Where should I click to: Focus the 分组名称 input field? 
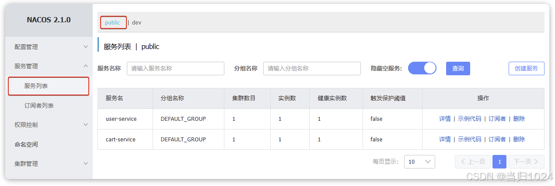point(312,68)
